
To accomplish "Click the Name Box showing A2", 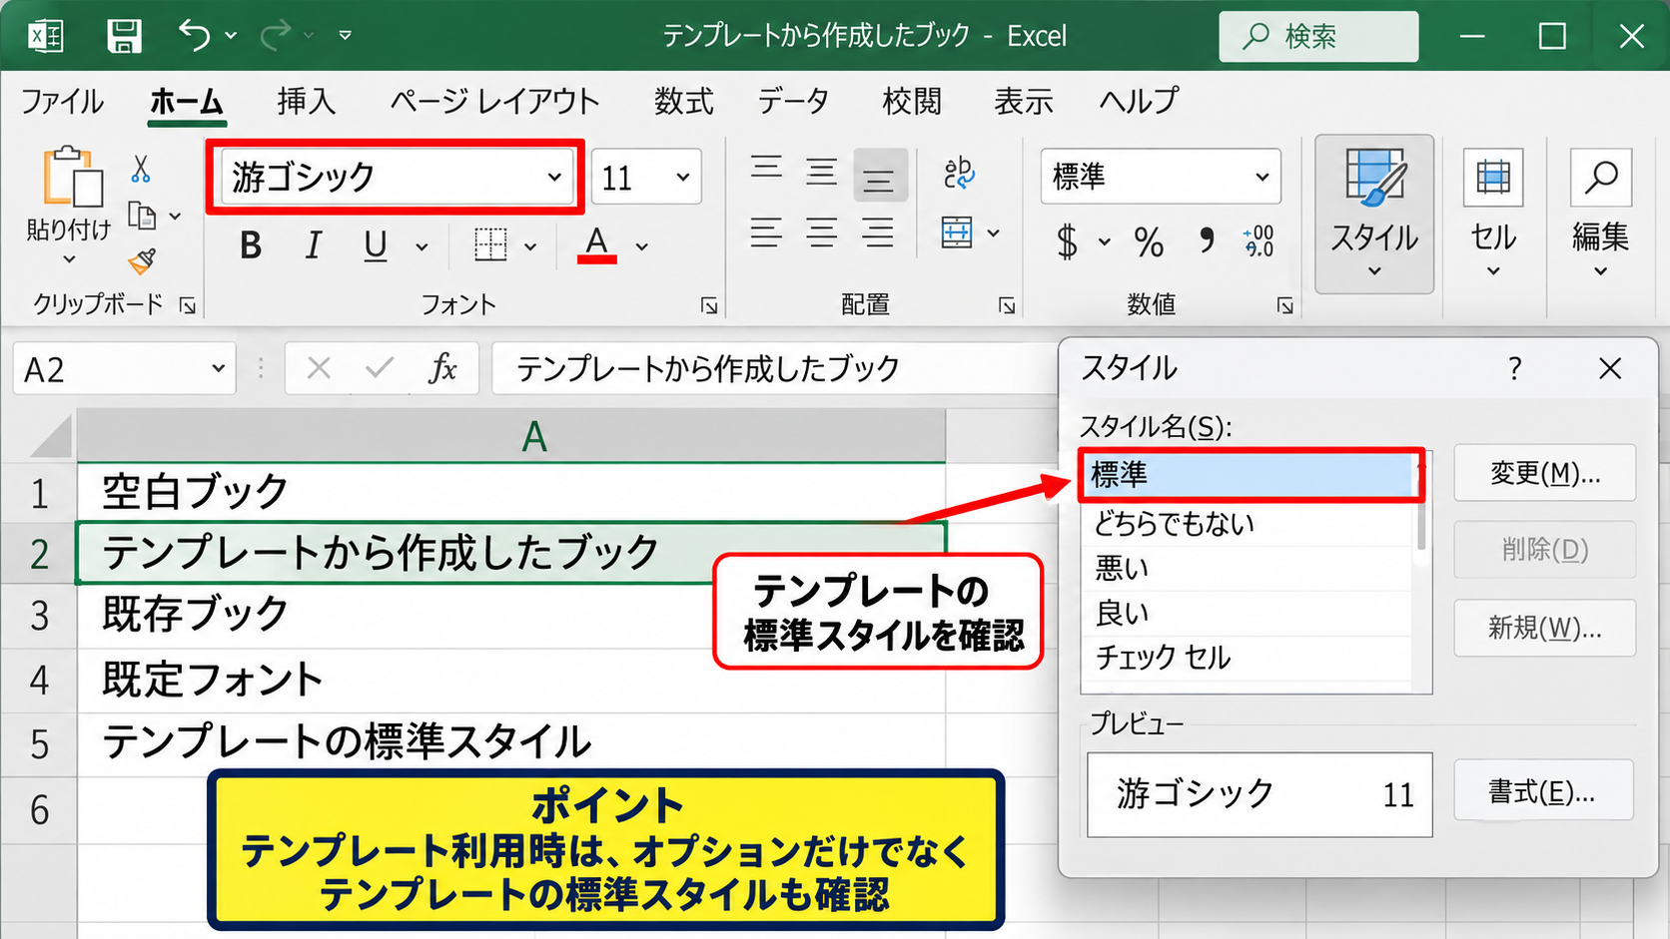I will (124, 370).
